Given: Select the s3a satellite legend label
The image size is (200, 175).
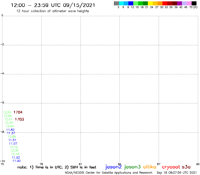Looking at the screenshot, I should 186,167.
